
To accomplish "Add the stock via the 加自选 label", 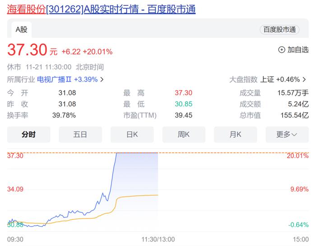I will pyautogui.click(x=298, y=50).
